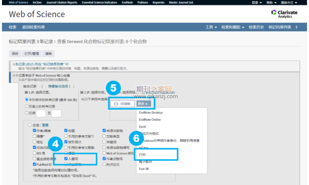This screenshot has height=185, width=309.
Task: Click the Clarivate Analytics logo
Action: pos(284,14)
